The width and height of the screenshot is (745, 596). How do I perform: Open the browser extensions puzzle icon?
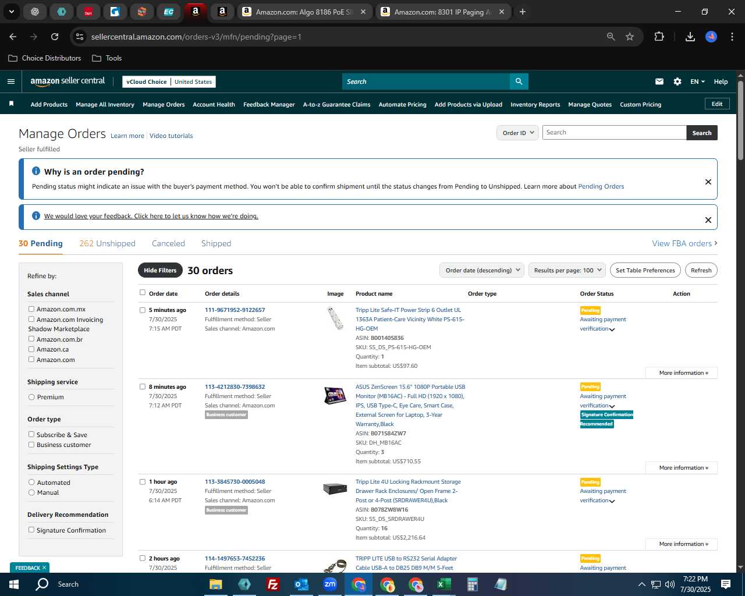(x=659, y=37)
